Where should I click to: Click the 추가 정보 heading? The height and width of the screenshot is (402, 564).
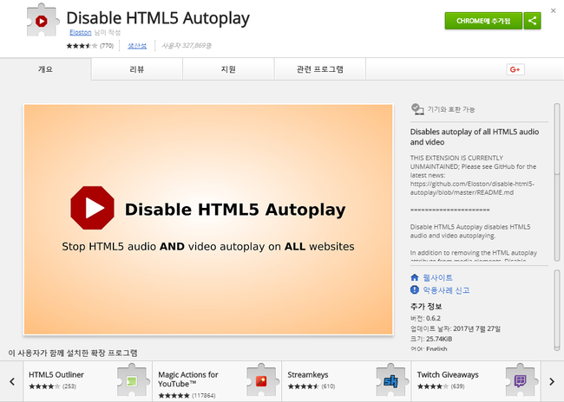(x=426, y=307)
